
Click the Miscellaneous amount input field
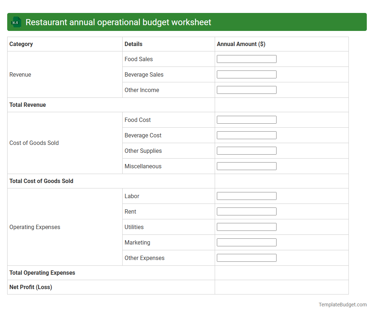point(246,166)
